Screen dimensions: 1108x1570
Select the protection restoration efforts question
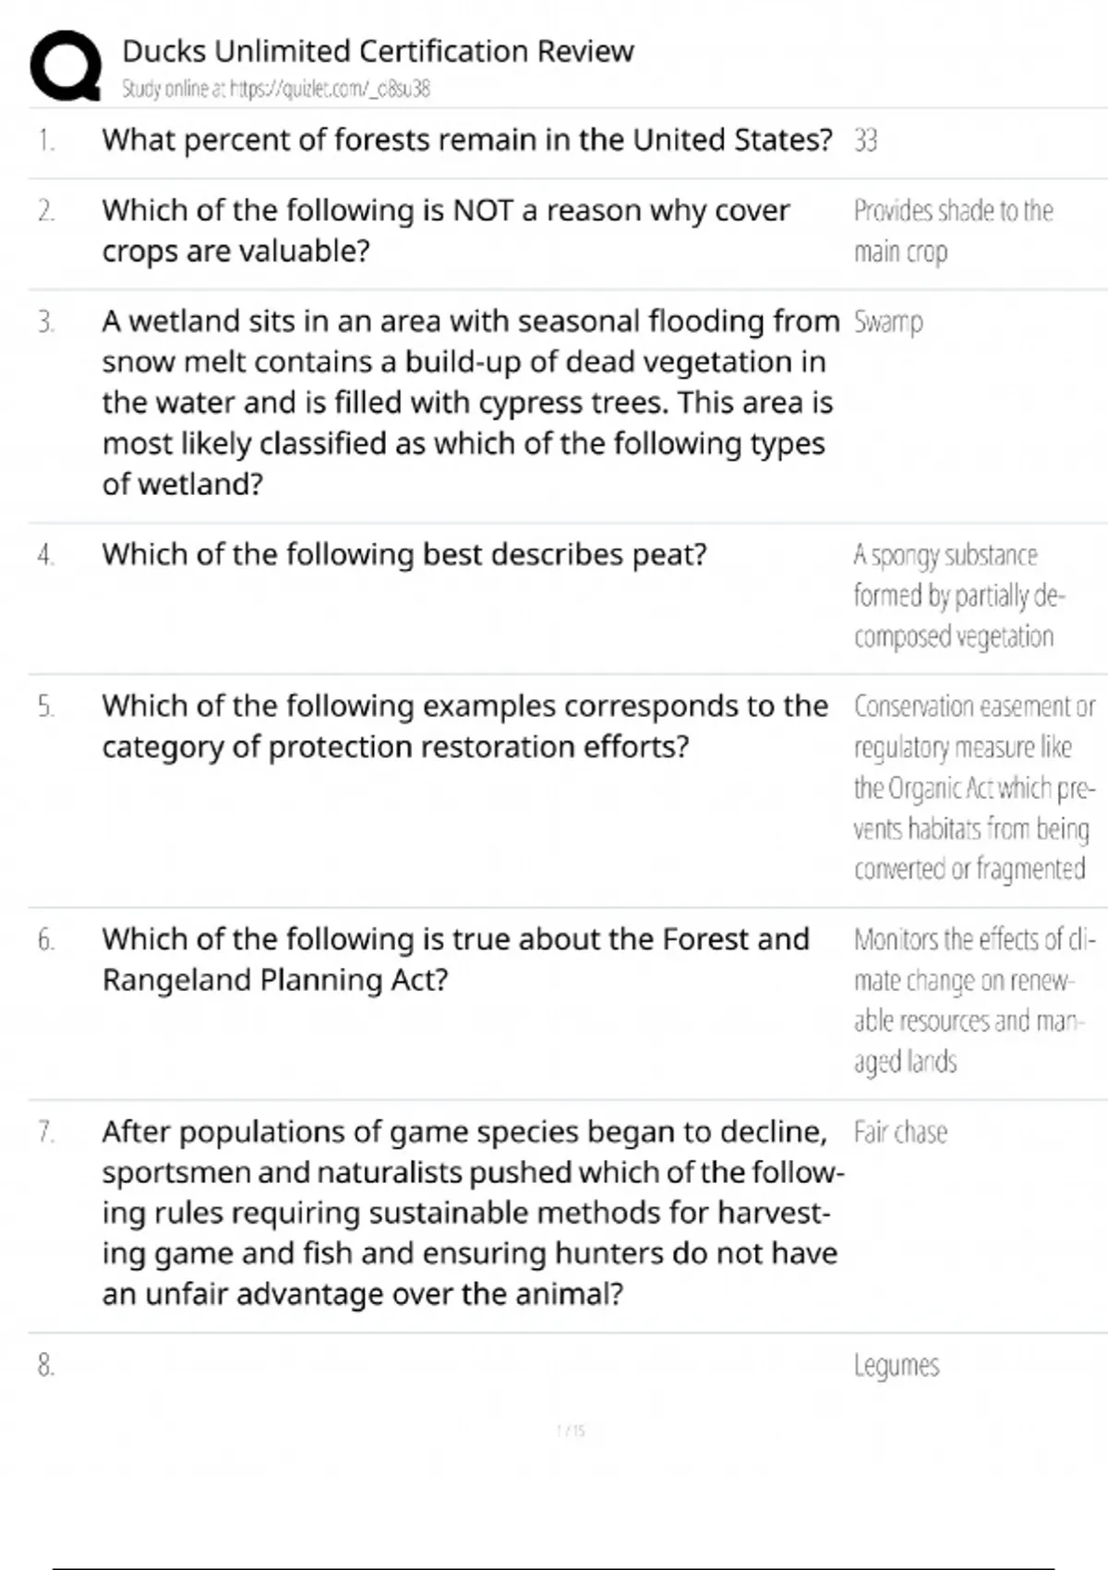[x=464, y=727]
